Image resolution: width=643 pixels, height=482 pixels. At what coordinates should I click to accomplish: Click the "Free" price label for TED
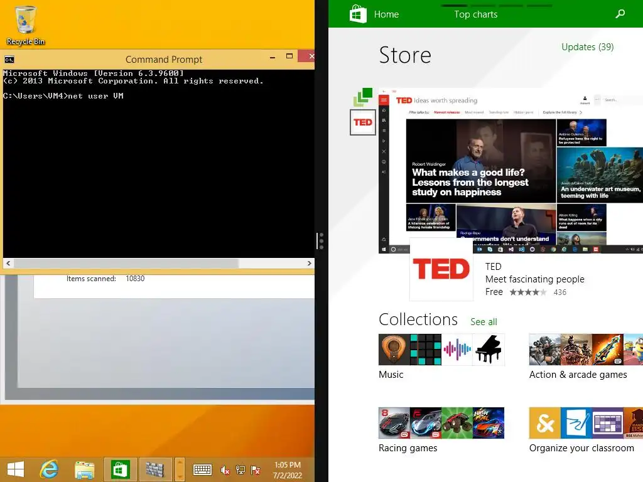pyautogui.click(x=494, y=292)
